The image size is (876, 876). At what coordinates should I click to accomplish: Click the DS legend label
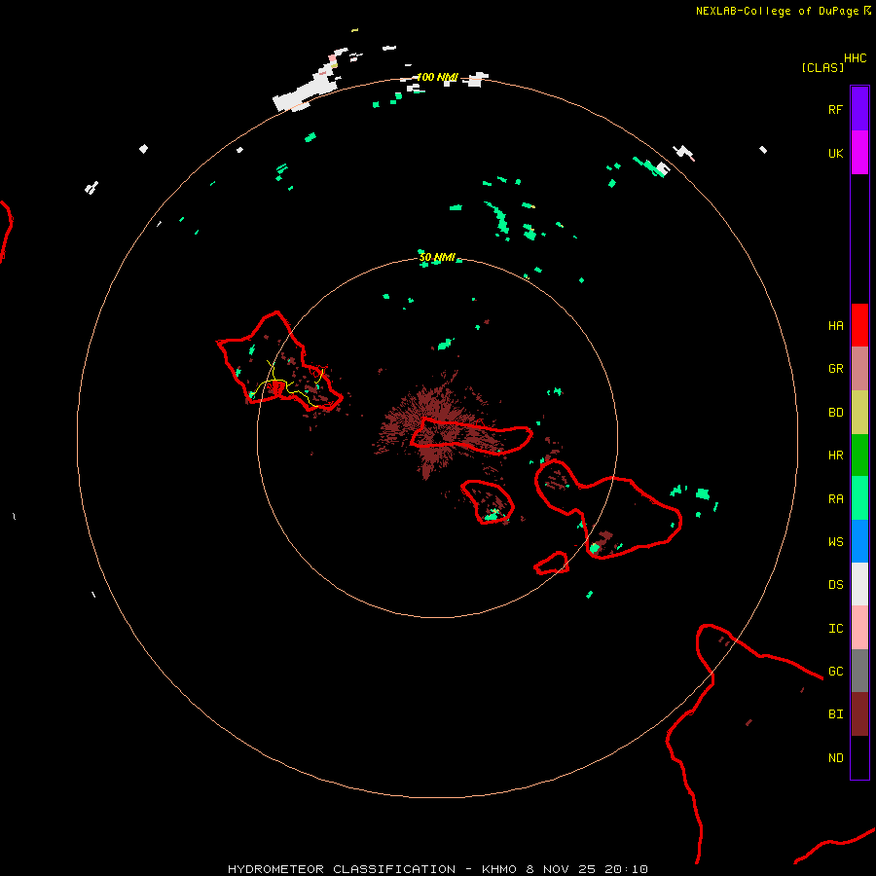pyautogui.click(x=836, y=584)
